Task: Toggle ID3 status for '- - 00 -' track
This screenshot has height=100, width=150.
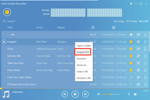Action: [131, 35]
